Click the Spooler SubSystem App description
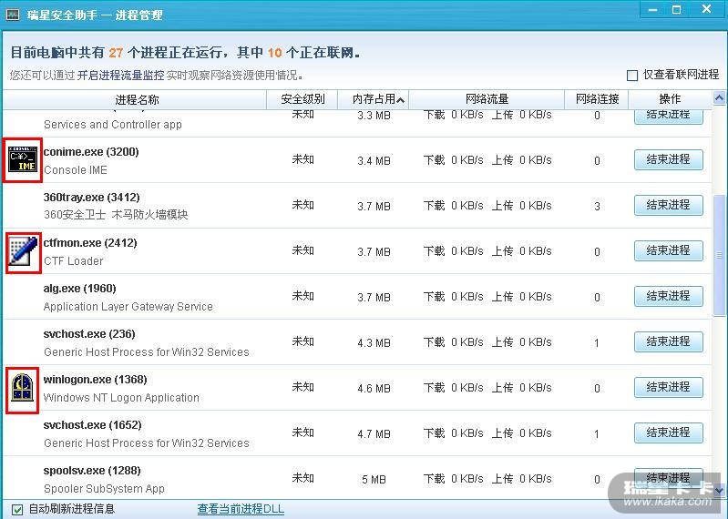The image size is (728, 519). coord(104,488)
